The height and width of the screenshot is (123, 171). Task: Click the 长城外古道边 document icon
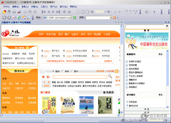[x=127, y=61]
